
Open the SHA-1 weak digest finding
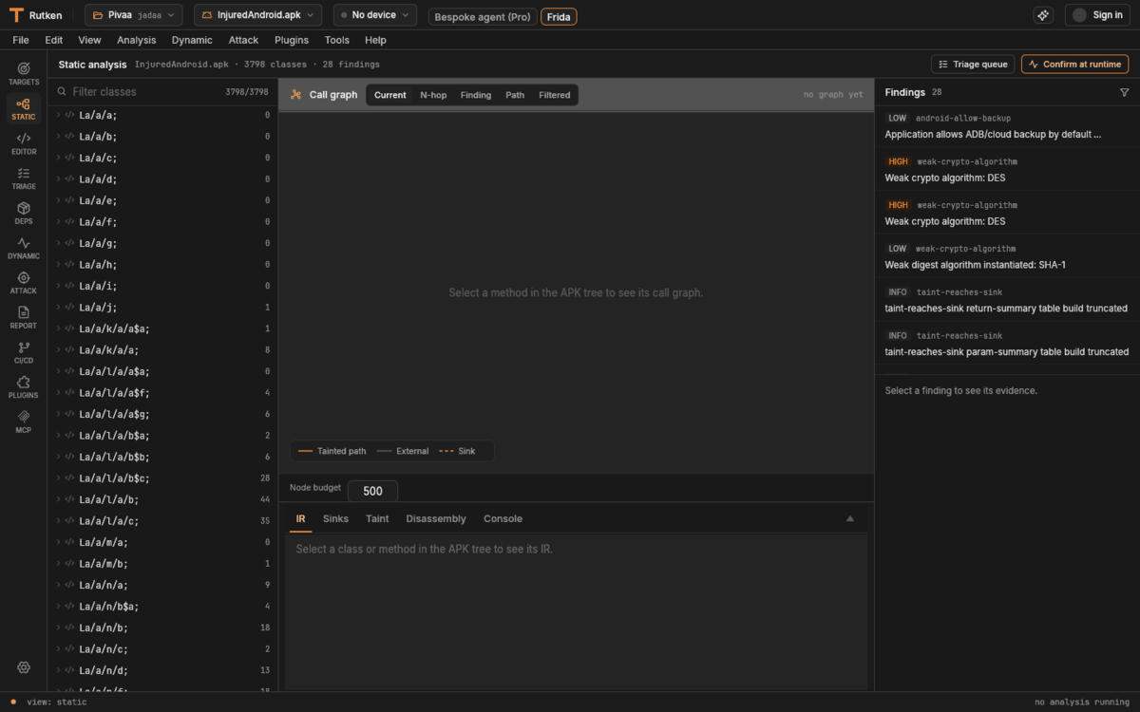(1007, 256)
